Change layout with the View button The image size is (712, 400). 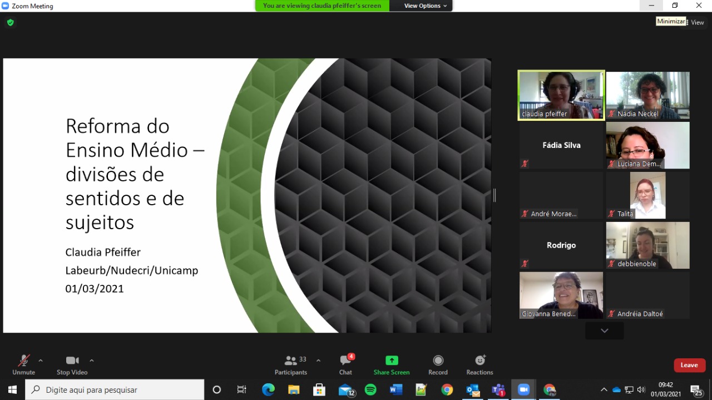pos(696,23)
